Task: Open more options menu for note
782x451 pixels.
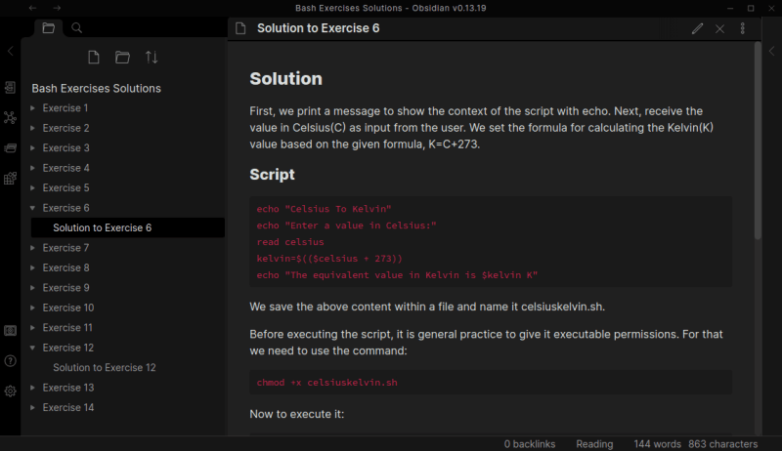Action: click(743, 28)
